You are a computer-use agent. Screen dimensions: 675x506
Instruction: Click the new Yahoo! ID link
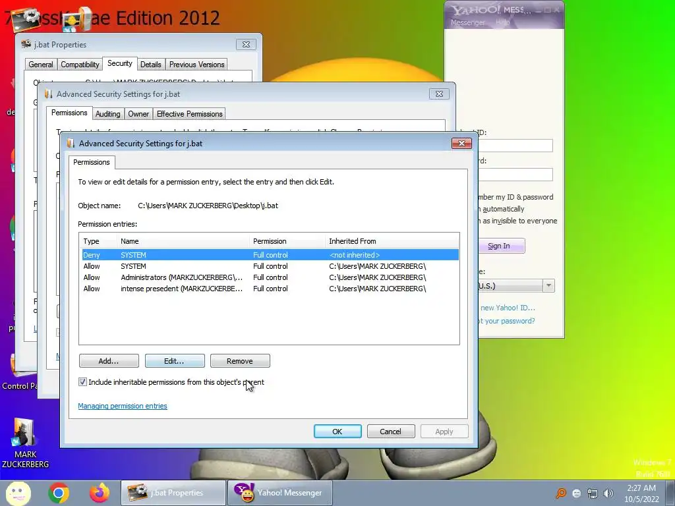[x=508, y=308]
